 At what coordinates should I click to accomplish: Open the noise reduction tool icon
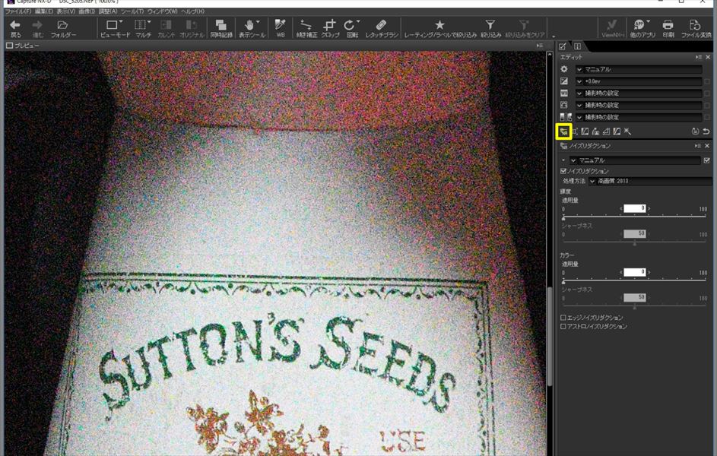point(564,131)
